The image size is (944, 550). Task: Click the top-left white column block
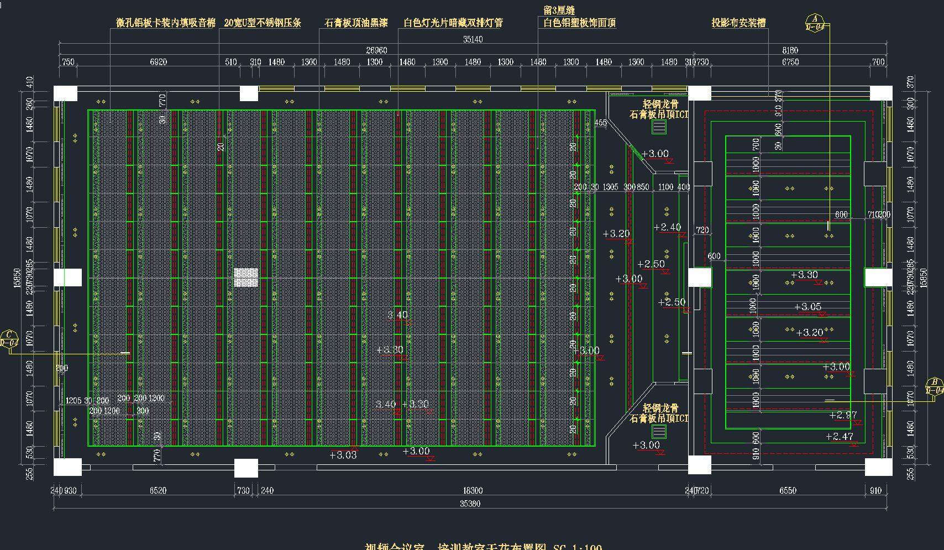point(66,93)
